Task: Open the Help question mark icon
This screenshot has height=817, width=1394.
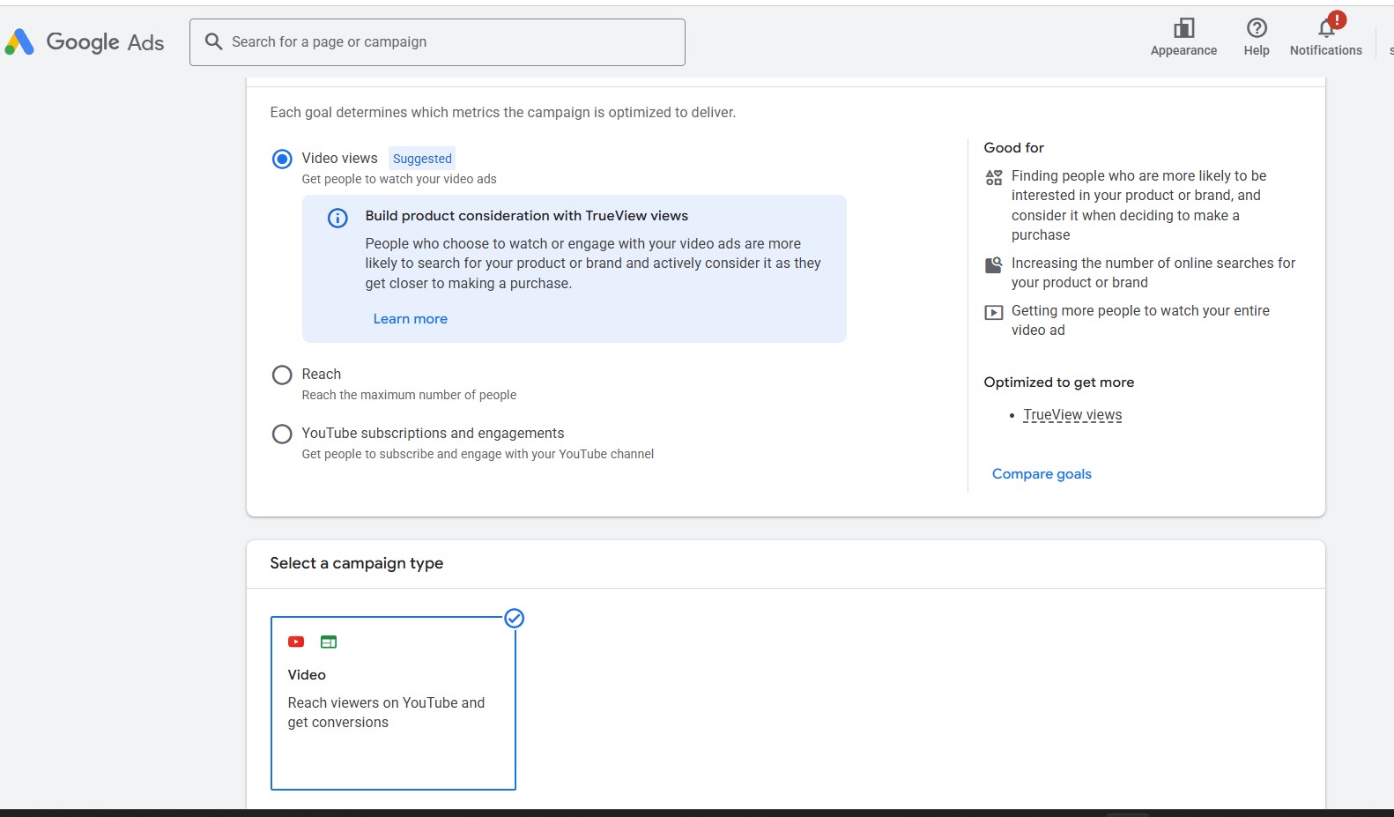Action: pos(1257,28)
